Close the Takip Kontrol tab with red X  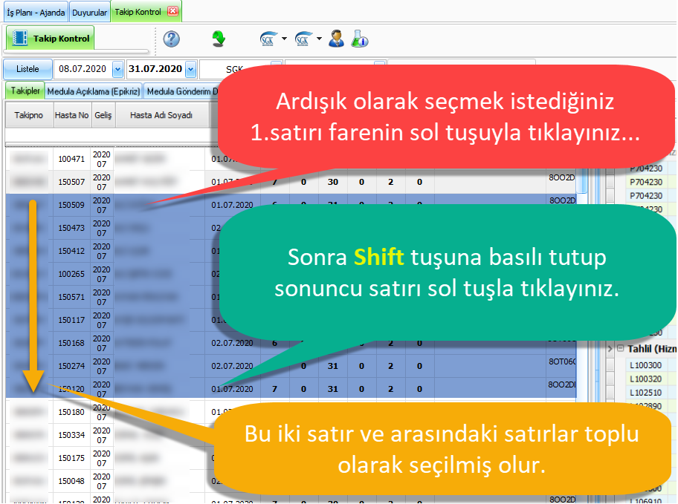pos(173,11)
